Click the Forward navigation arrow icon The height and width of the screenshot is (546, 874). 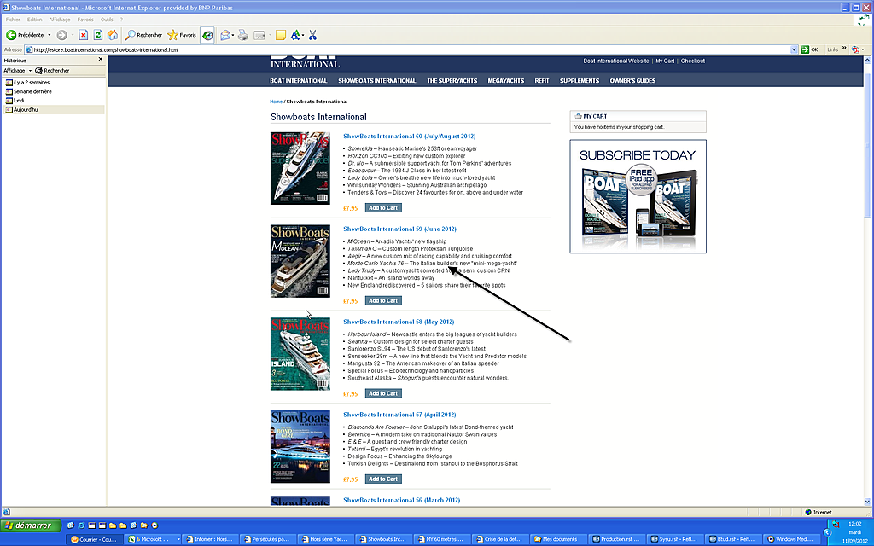61,35
